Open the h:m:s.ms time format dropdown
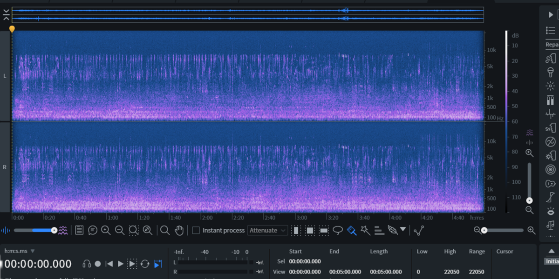 click(20, 251)
